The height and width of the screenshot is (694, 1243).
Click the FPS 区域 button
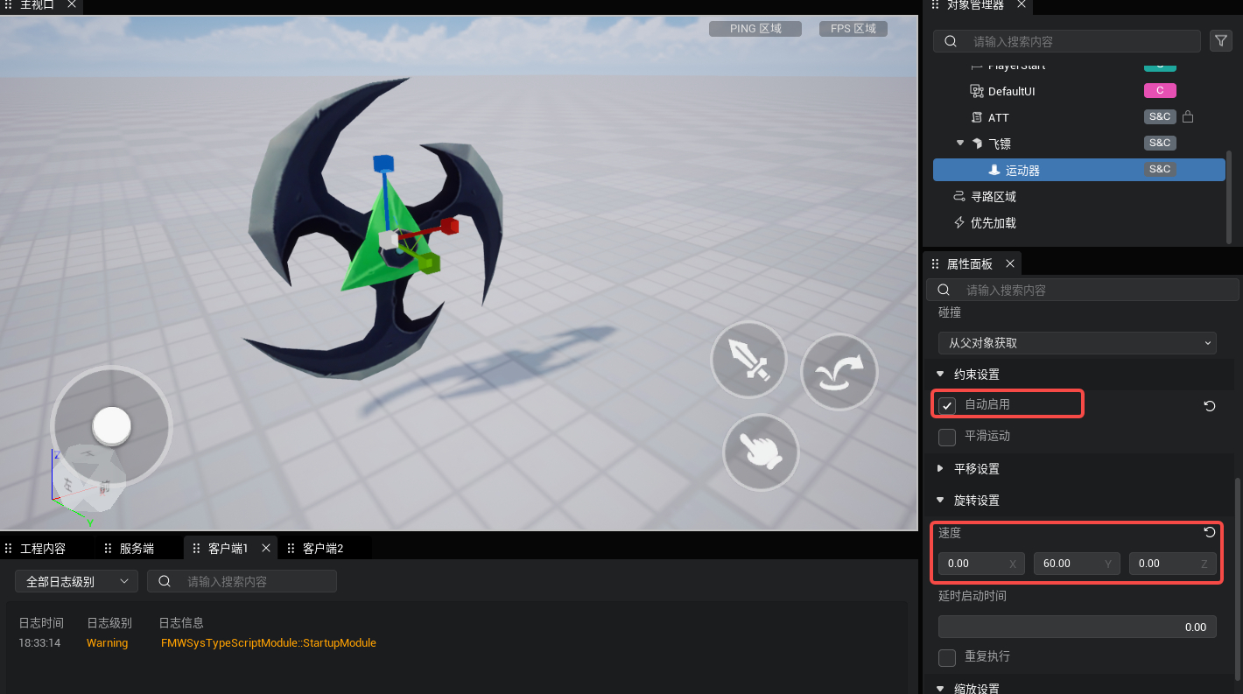coord(853,29)
